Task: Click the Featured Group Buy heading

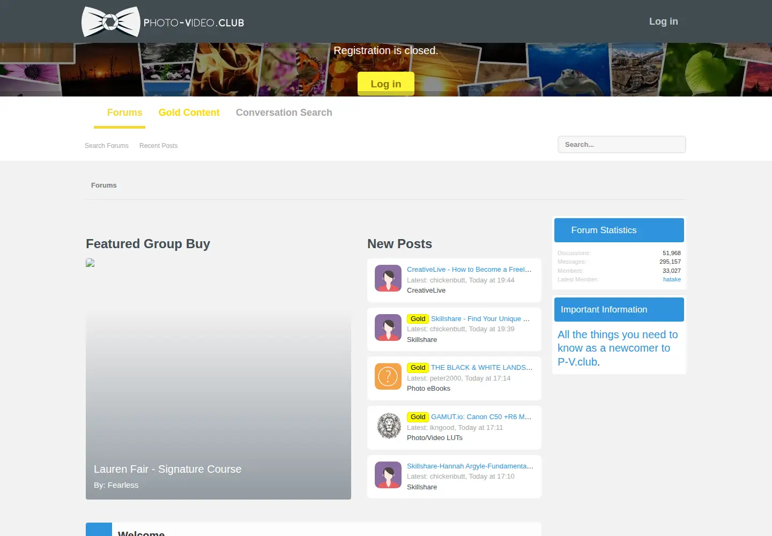Action: (148, 244)
